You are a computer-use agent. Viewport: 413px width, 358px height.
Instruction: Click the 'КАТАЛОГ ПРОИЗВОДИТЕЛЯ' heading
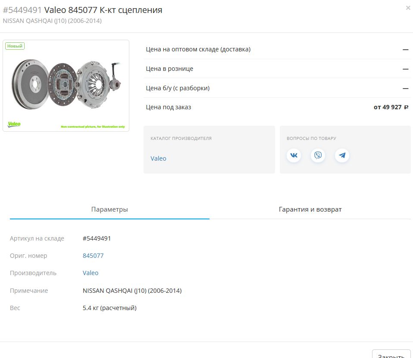click(181, 139)
